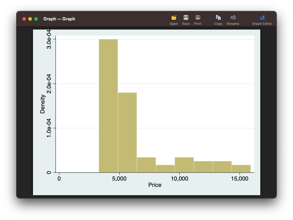This screenshot has width=293, height=220.
Task: Copy the graph to clipboard
Action: pyautogui.click(x=218, y=18)
